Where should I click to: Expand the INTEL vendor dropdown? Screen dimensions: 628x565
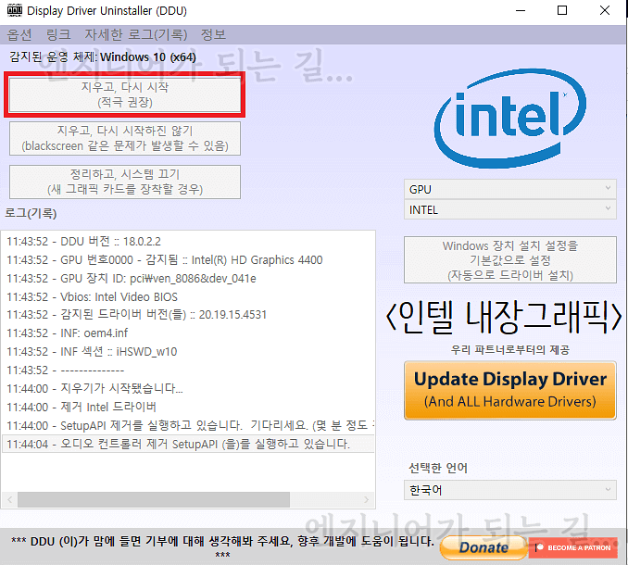pyautogui.click(x=509, y=210)
